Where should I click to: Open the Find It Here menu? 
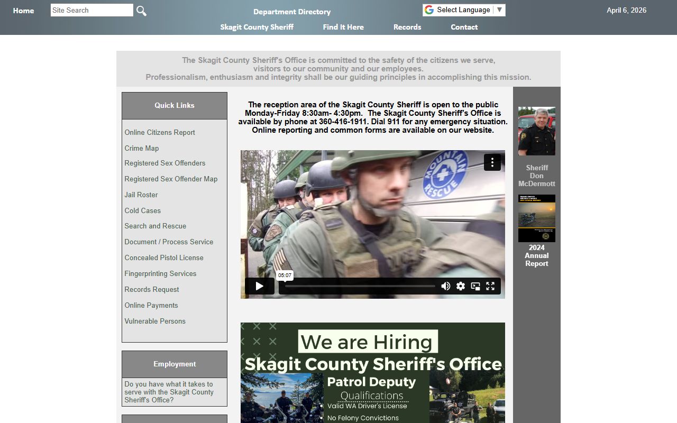pos(343,27)
